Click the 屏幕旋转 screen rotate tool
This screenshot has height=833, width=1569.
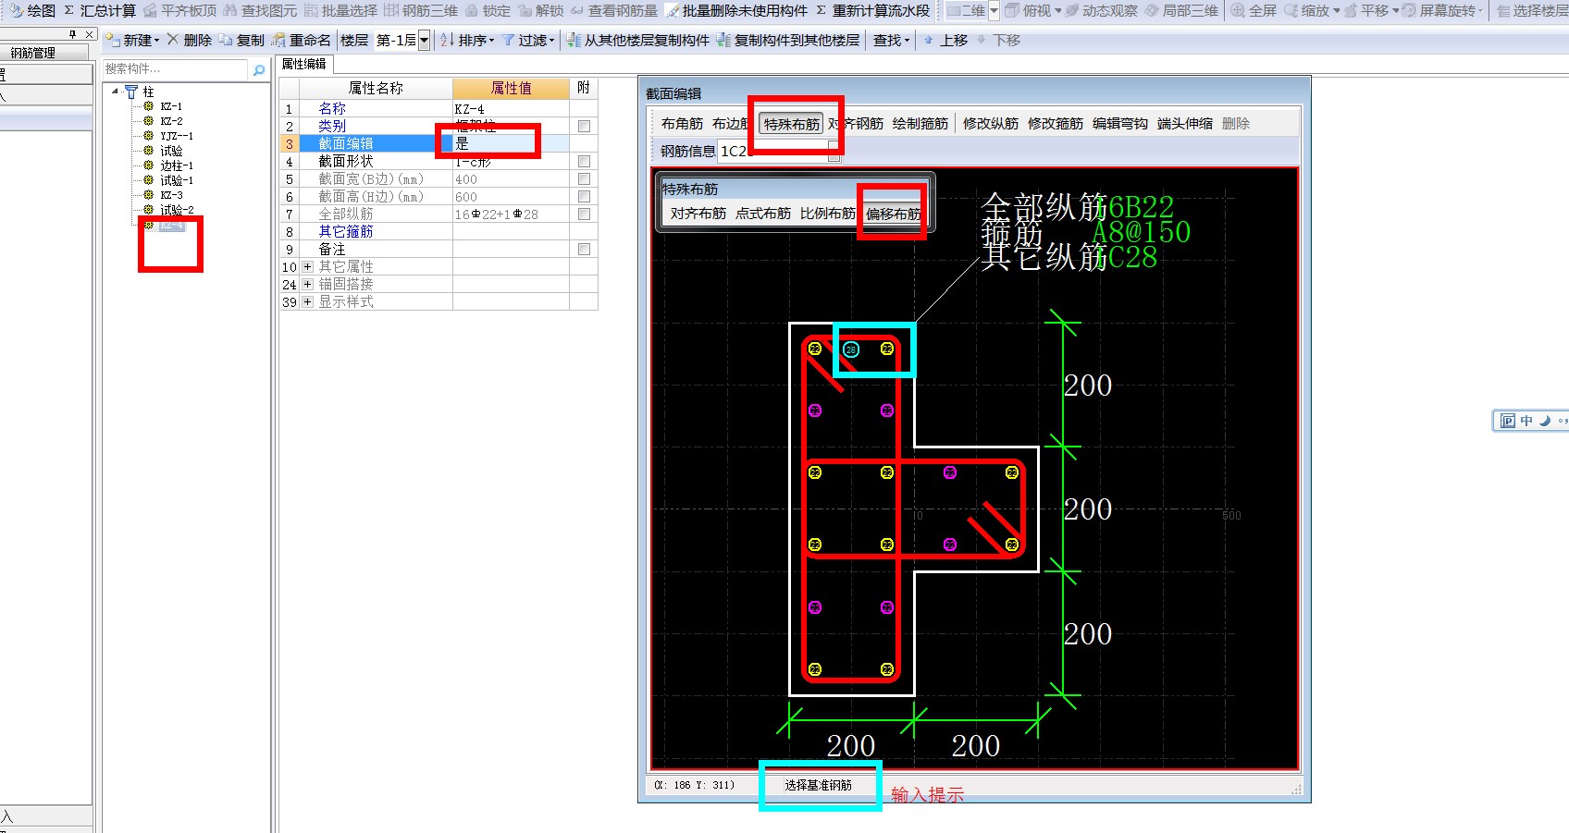coord(1439,11)
